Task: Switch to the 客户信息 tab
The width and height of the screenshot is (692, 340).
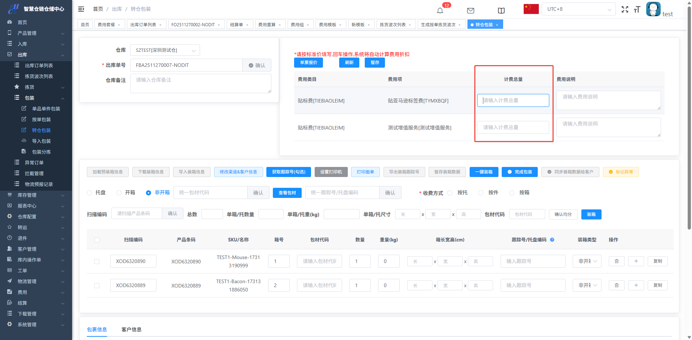Action: click(x=131, y=330)
